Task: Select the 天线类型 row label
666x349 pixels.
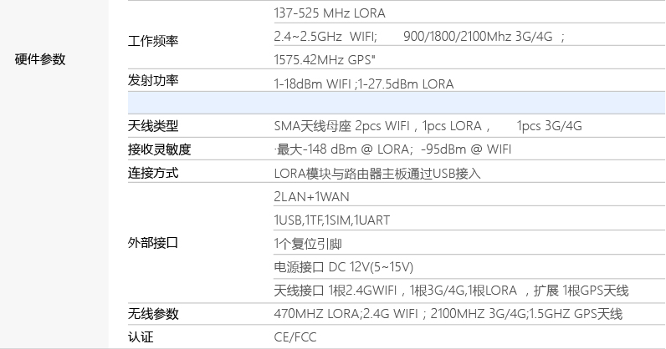Action: coord(153,126)
